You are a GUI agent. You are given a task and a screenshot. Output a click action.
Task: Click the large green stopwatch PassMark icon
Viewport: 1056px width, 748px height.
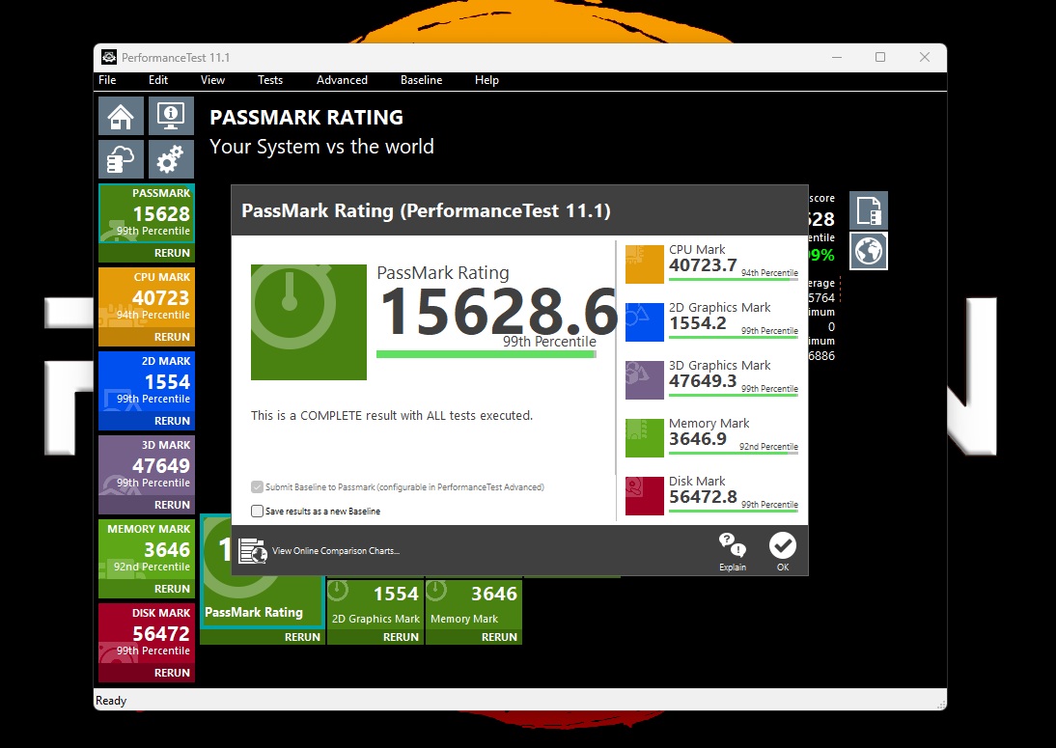pos(309,321)
